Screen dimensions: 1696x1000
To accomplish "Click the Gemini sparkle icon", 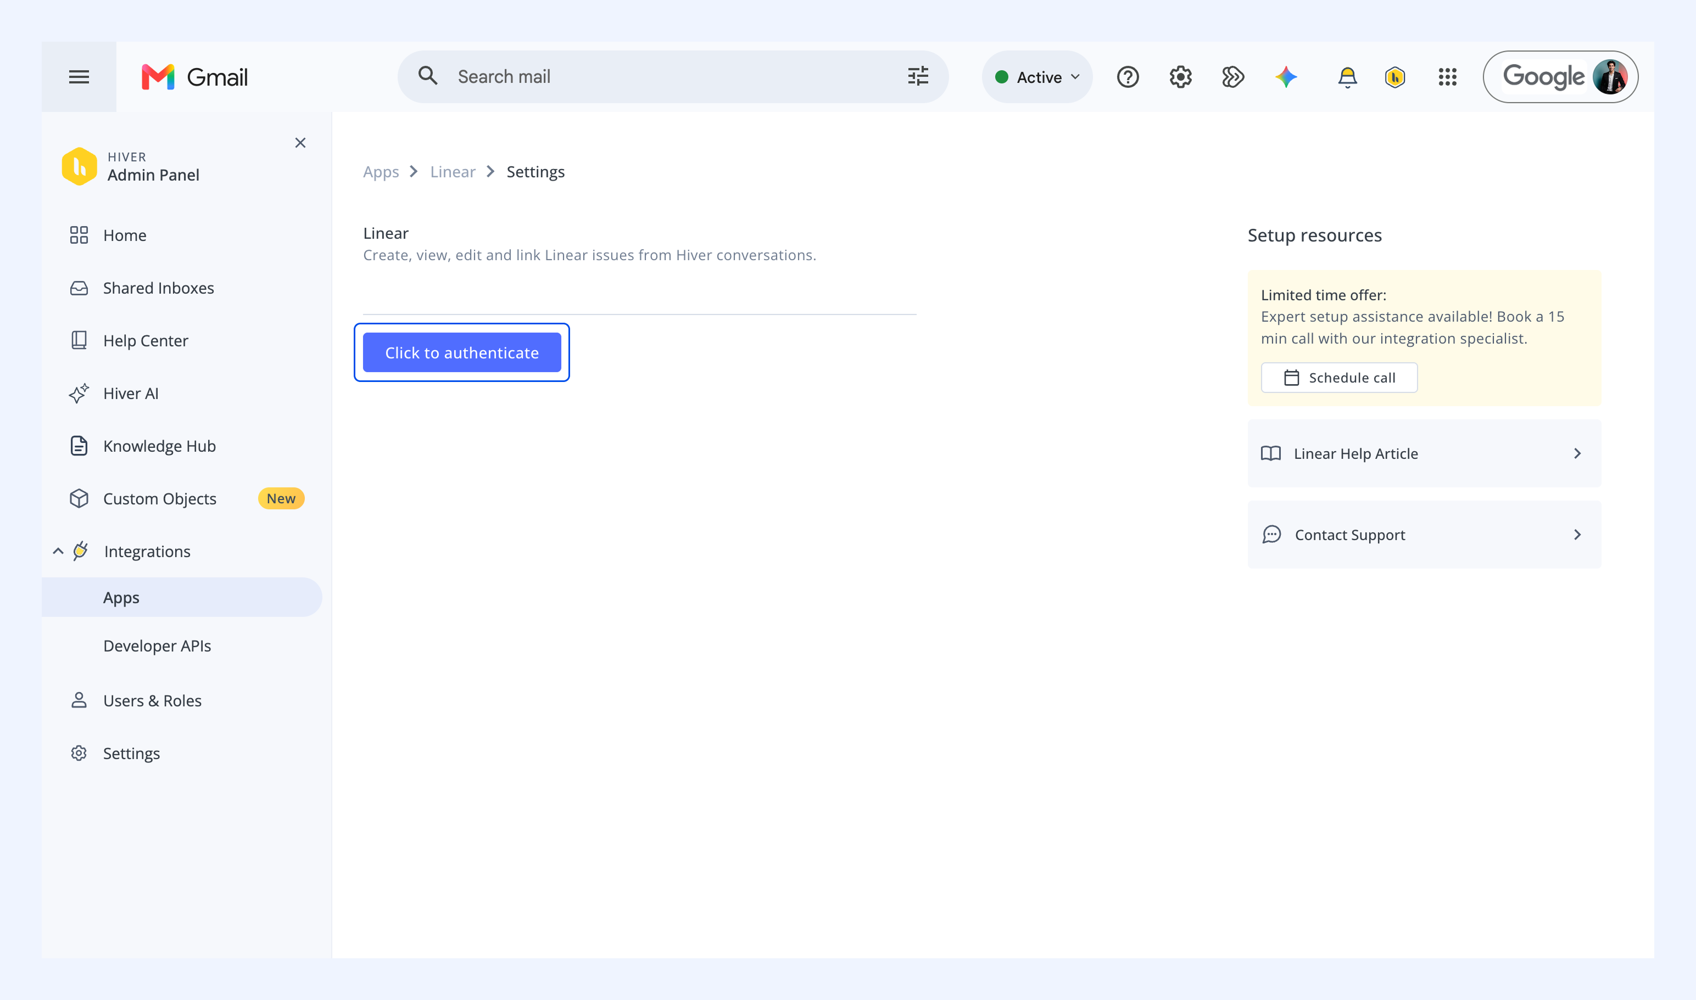I will pos(1286,77).
